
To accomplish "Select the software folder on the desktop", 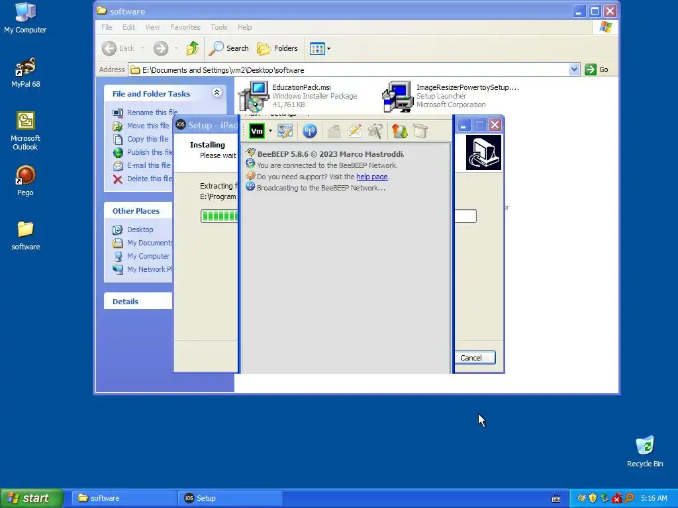I will [26, 236].
